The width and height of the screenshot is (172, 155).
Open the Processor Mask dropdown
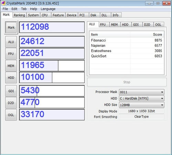[142, 92]
